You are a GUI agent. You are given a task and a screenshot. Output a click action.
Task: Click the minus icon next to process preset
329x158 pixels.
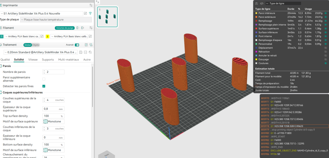(x=86, y=52)
